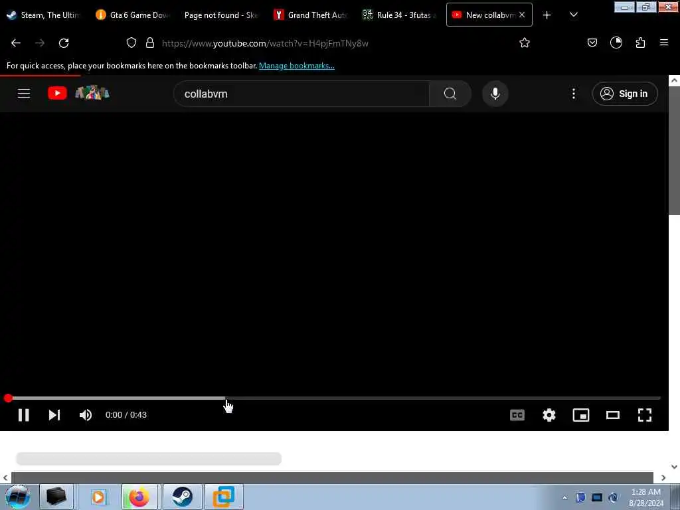This screenshot has width=680, height=510.
Task: Reload the page with the refresh icon
Action: click(64, 43)
